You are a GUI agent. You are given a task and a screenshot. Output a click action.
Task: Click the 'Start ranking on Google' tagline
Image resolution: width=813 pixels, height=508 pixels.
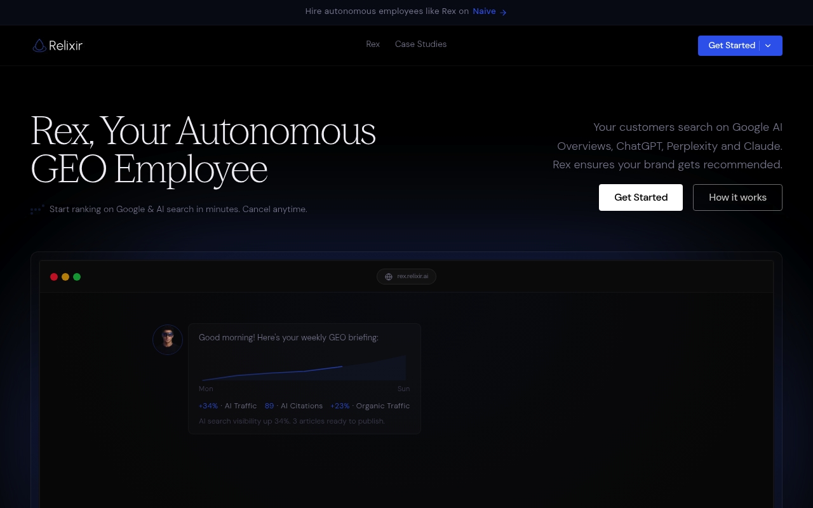click(178, 210)
